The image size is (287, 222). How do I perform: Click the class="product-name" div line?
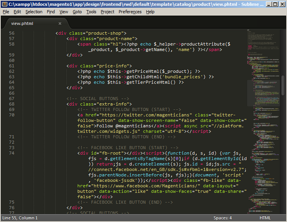102,39
